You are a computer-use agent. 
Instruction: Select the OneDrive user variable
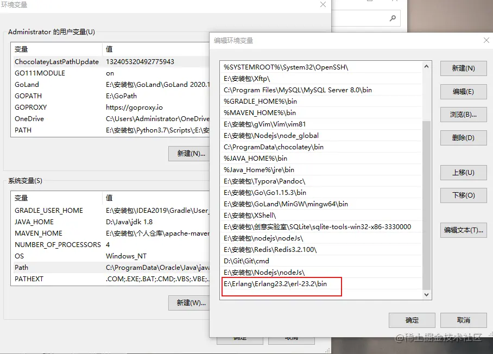click(x=110, y=118)
